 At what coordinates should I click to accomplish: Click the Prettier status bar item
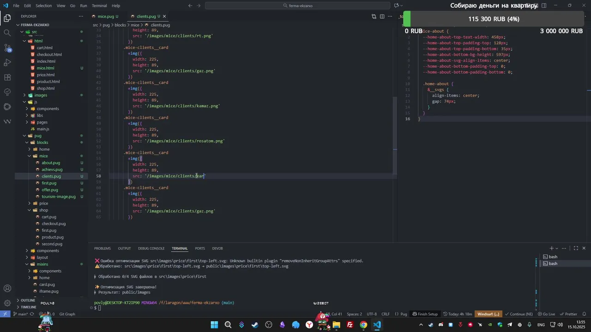click(568, 314)
